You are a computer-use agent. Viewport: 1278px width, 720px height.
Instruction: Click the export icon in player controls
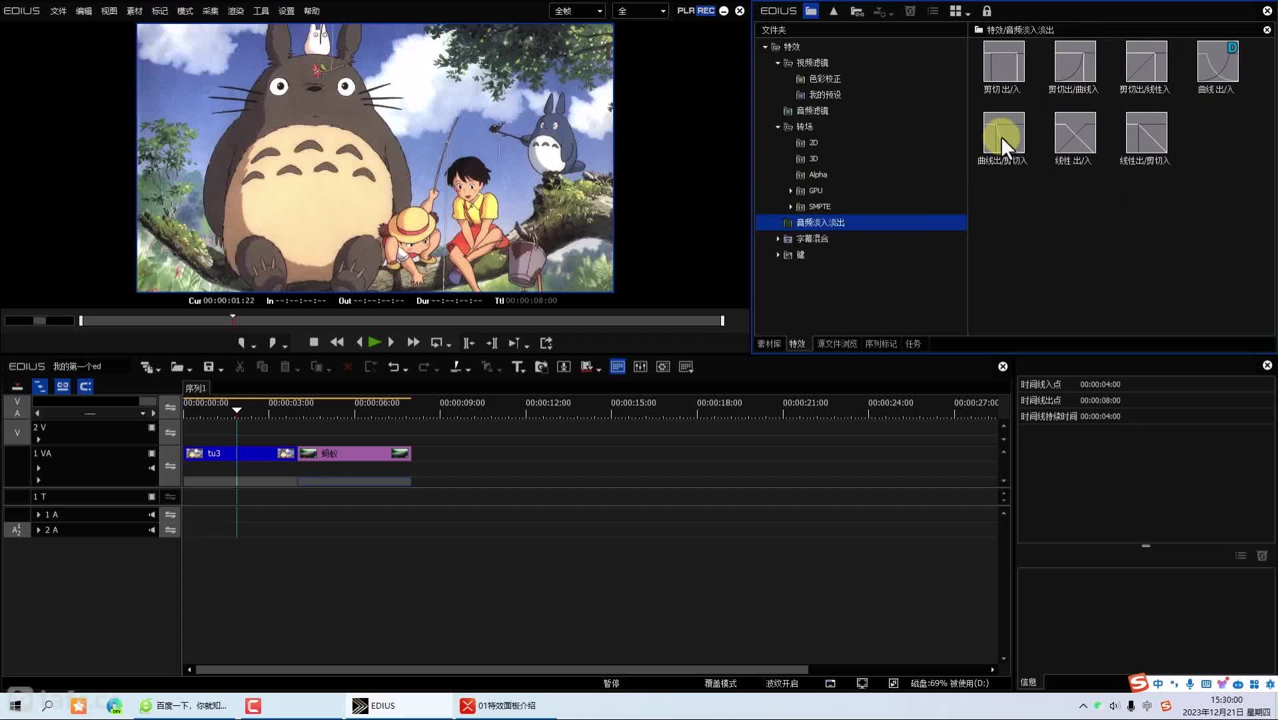click(546, 343)
